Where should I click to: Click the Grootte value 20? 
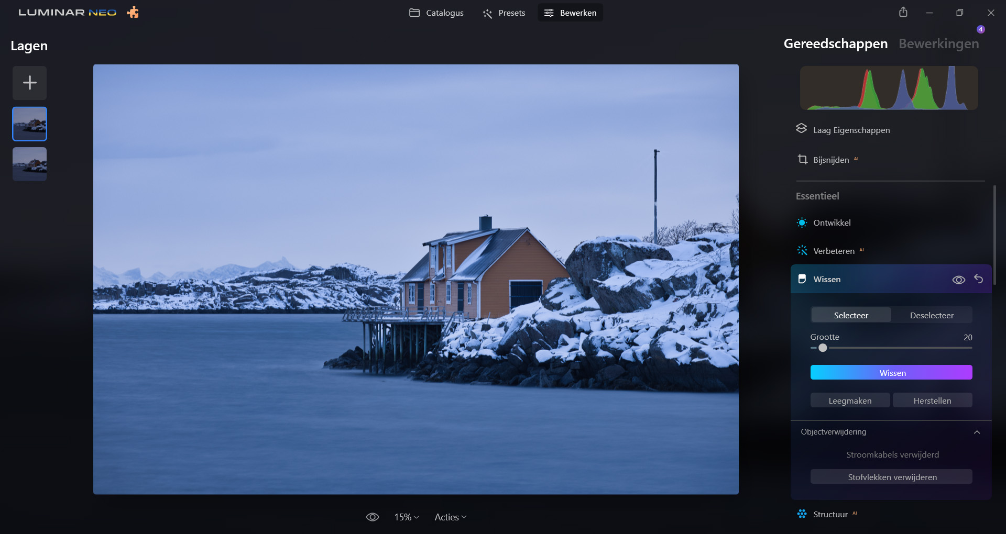[968, 337]
